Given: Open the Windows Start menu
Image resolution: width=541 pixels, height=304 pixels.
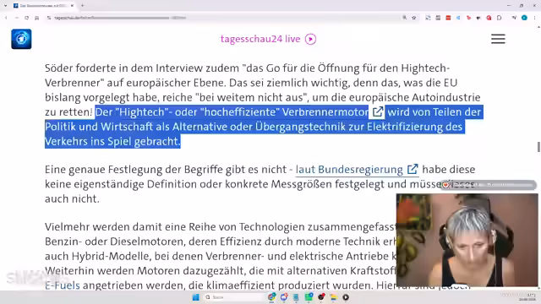Looking at the screenshot, I should 195,297.
